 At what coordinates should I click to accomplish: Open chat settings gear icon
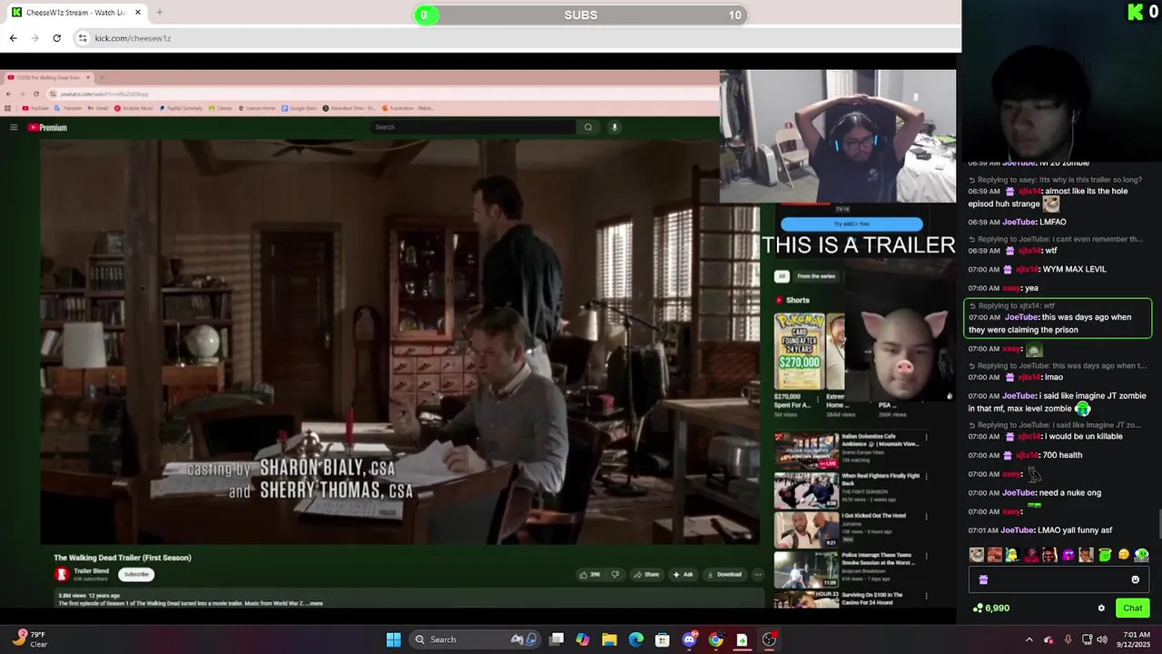coord(1101,609)
